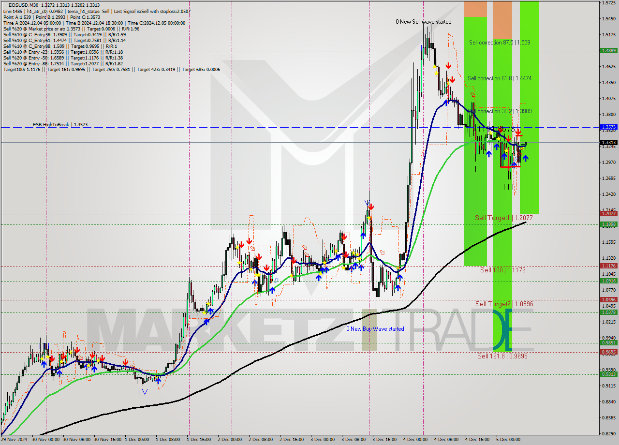This screenshot has width=619, height=445.
Task: Select the 'Sell %10 @ C_Entry88: 1.509' line
Action: (x=60, y=46)
